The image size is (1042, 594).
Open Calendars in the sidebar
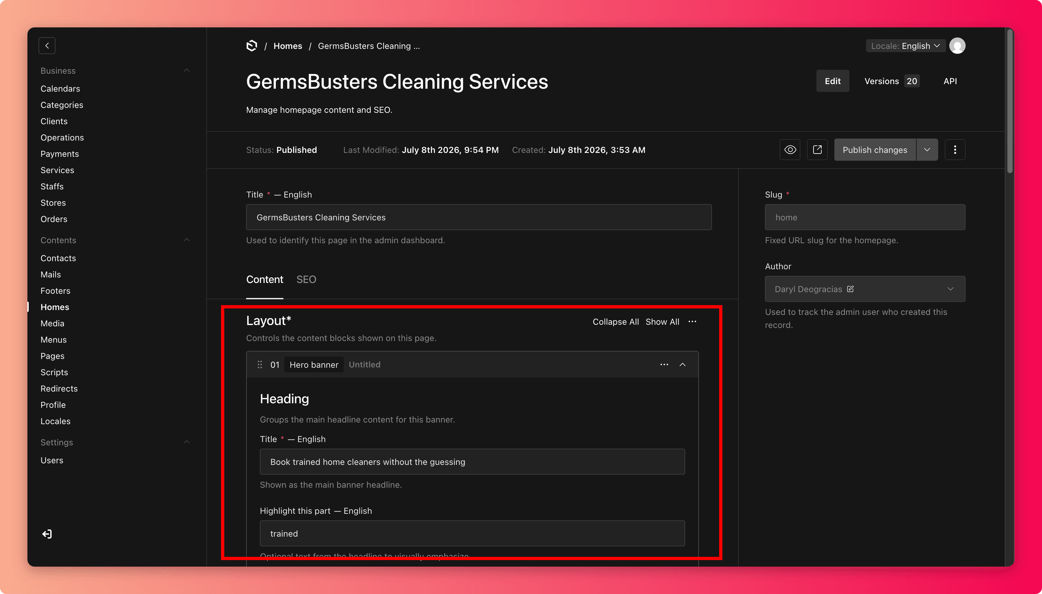click(60, 89)
